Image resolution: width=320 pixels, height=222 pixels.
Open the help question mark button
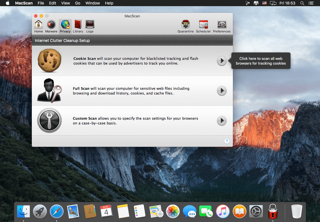(x=227, y=141)
